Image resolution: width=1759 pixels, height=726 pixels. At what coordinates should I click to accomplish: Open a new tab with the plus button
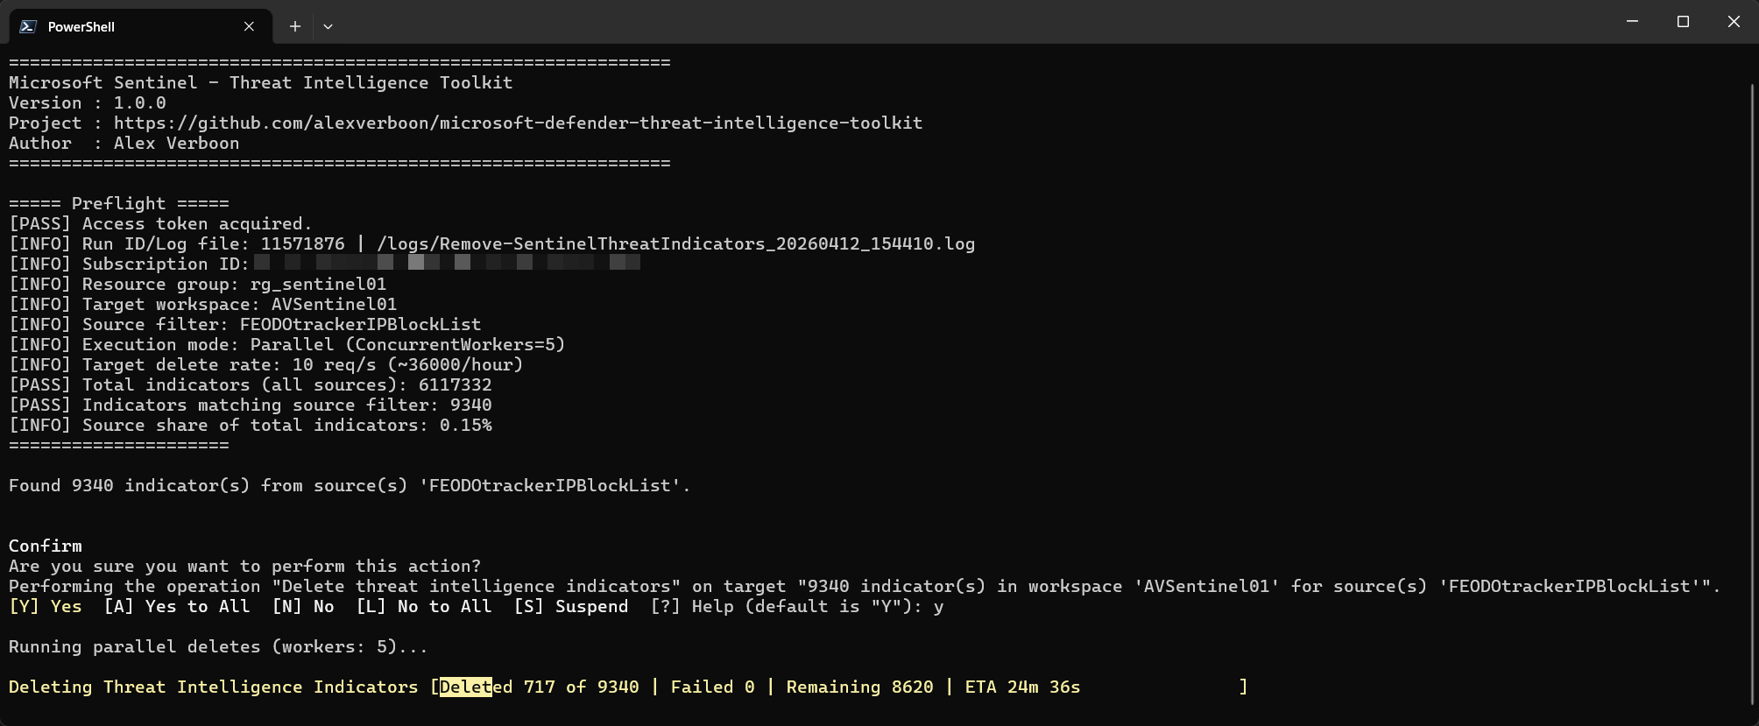tap(295, 26)
